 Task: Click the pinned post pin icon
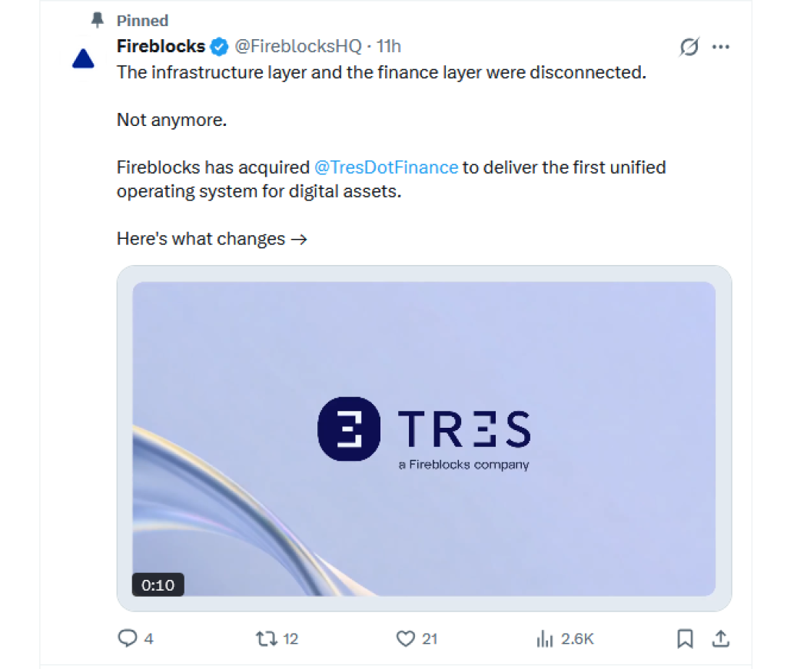(95, 20)
